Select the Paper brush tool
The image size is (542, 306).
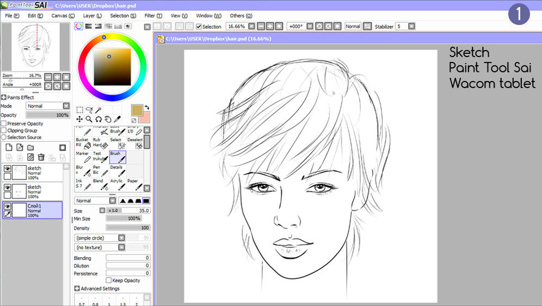pyautogui.click(x=135, y=184)
